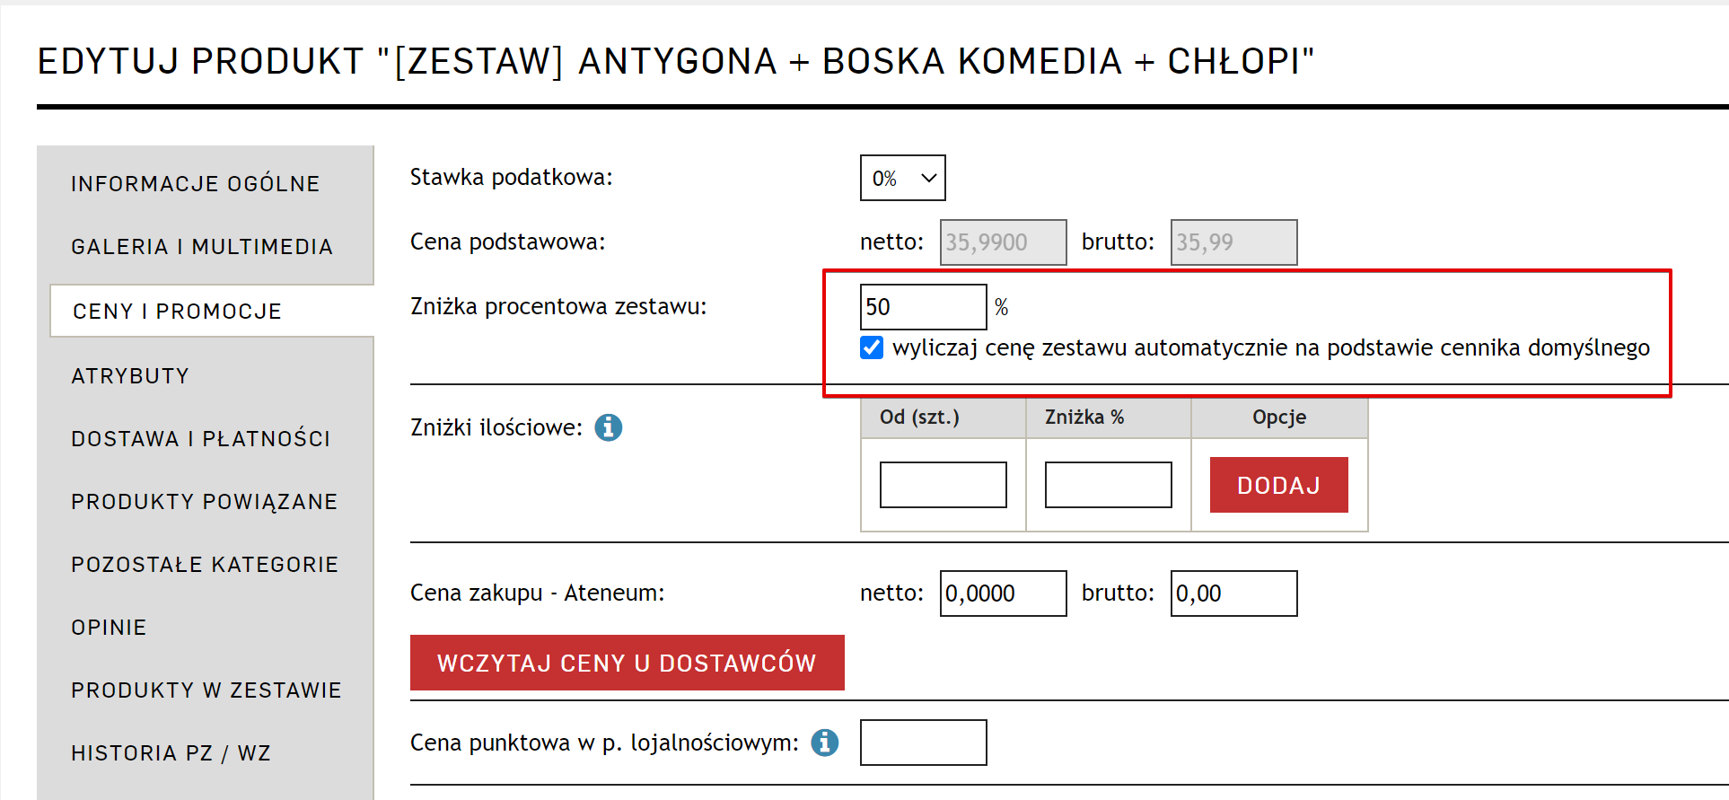This screenshot has width=1729, height=800.
Task: Click the Zniżka % quantity discount input
Action: [x=1108, y=485]
